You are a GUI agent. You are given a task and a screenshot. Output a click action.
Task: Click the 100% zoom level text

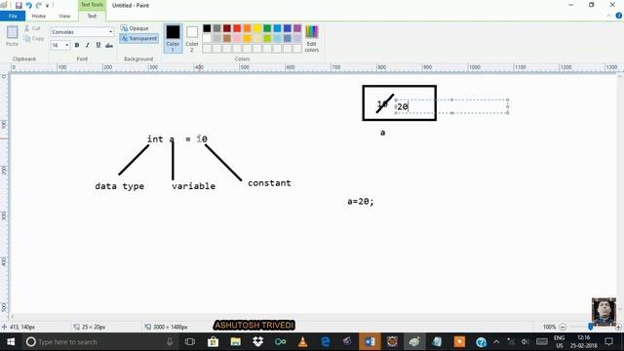point(549,327)
